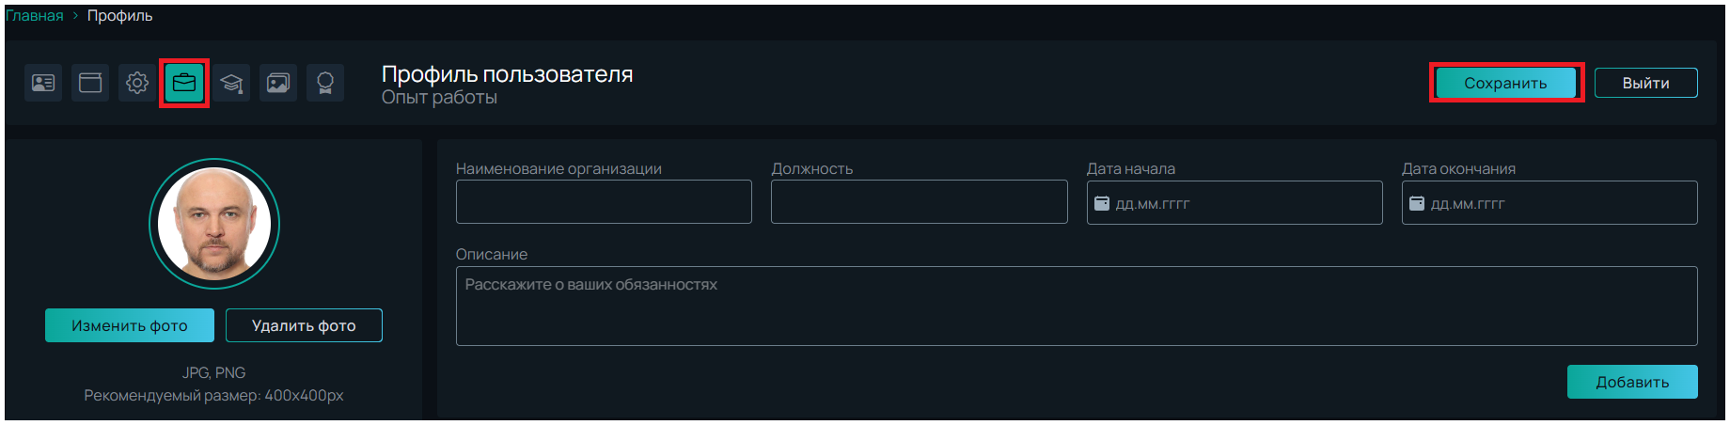Image resolution: width=1730 pixels, height=425 pixels.
Task: Click the Добавить button
Action: tap(1631, 382)
